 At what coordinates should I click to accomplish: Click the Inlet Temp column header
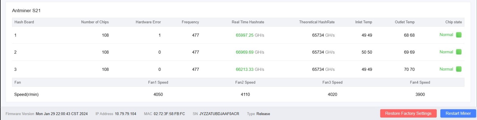click(363, 22)
